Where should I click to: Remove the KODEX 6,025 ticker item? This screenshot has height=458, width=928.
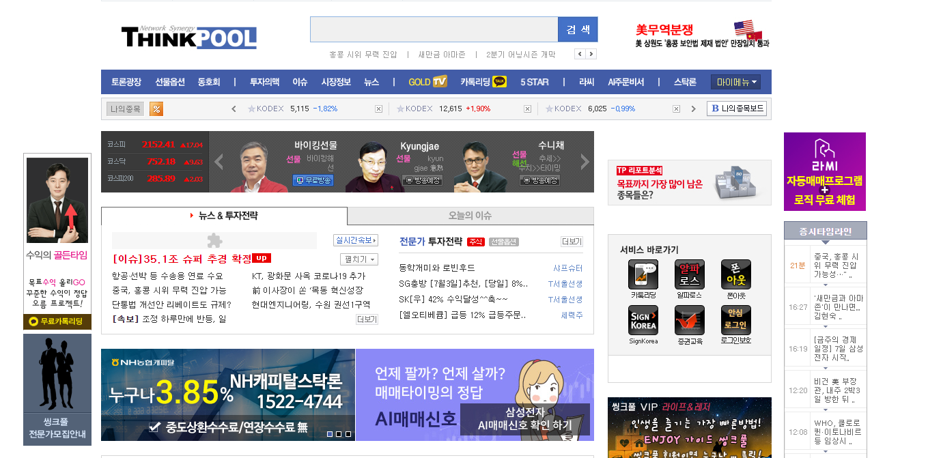(x=676, y=109)
